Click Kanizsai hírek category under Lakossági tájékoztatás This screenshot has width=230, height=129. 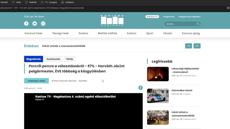point(190,76)
